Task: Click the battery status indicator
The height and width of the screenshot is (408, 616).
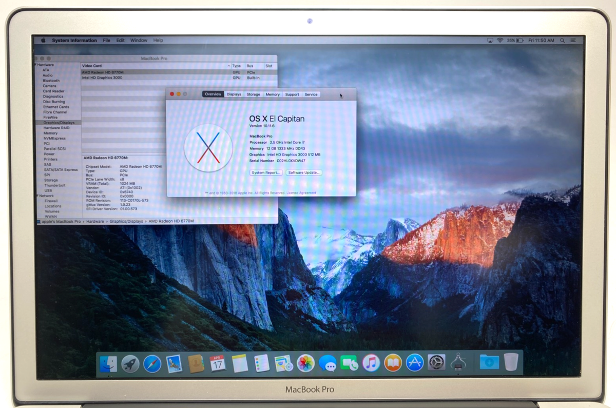Action: point(515,41)
